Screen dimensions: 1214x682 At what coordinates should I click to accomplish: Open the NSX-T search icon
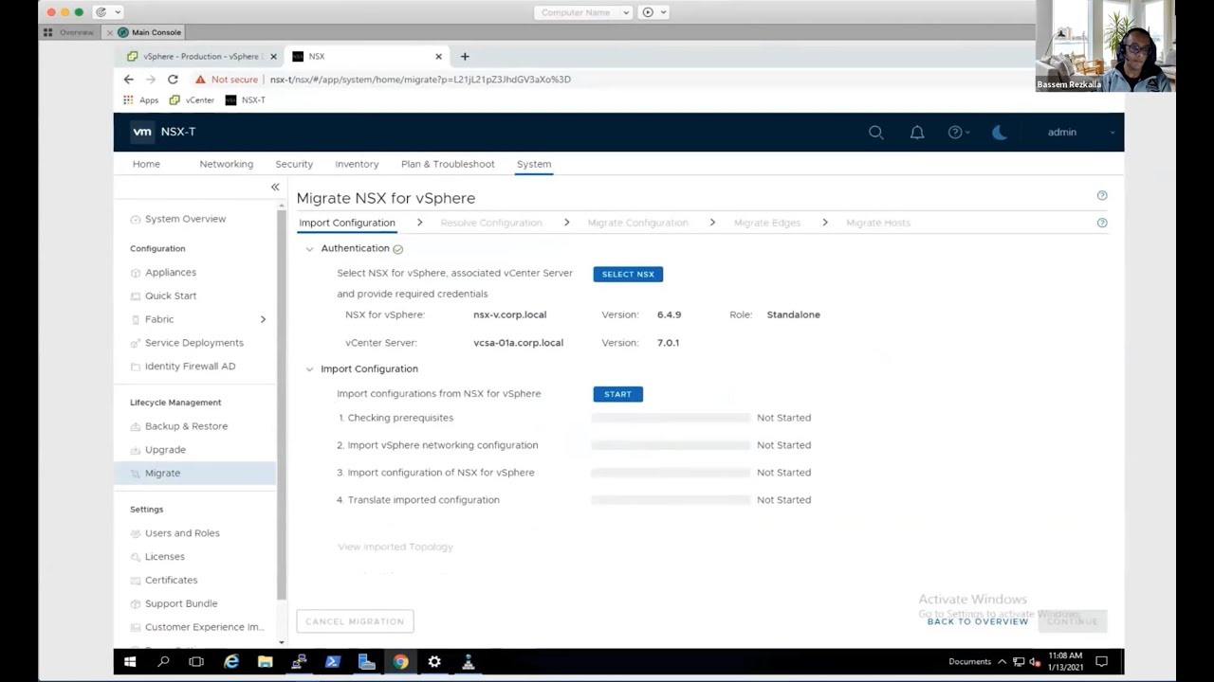coord(876,133)
